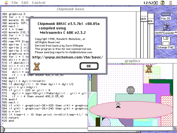Click line "610 return"
177x133 pixels.
click(x=11, y=118)
